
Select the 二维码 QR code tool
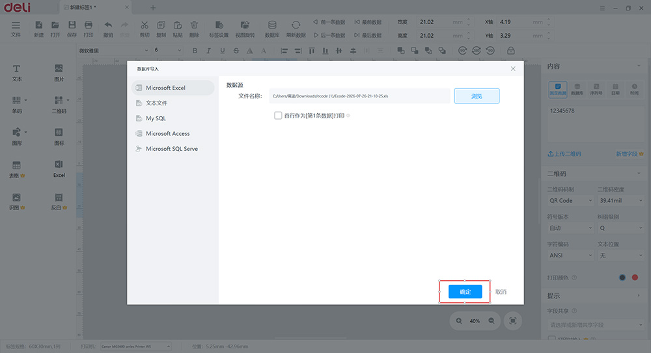coord(59,105)
